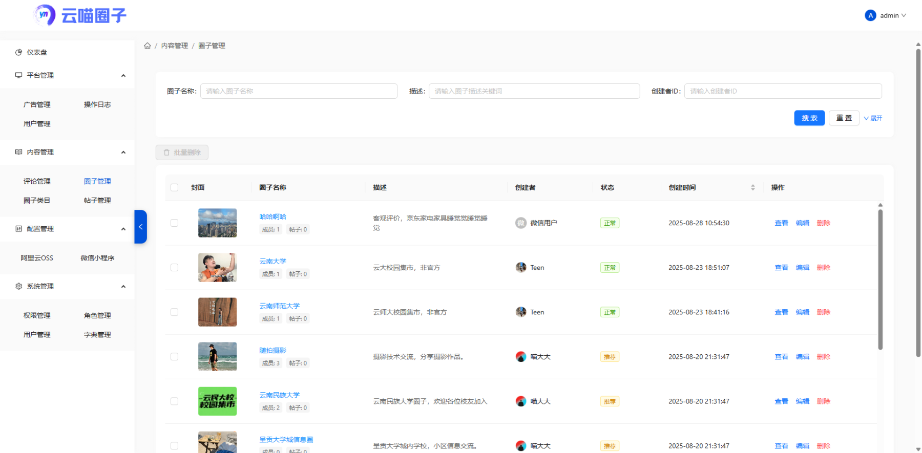The image size is (922, 453).
Task: Open 帖子管理 in the sidebar
Action: [97, 201]
